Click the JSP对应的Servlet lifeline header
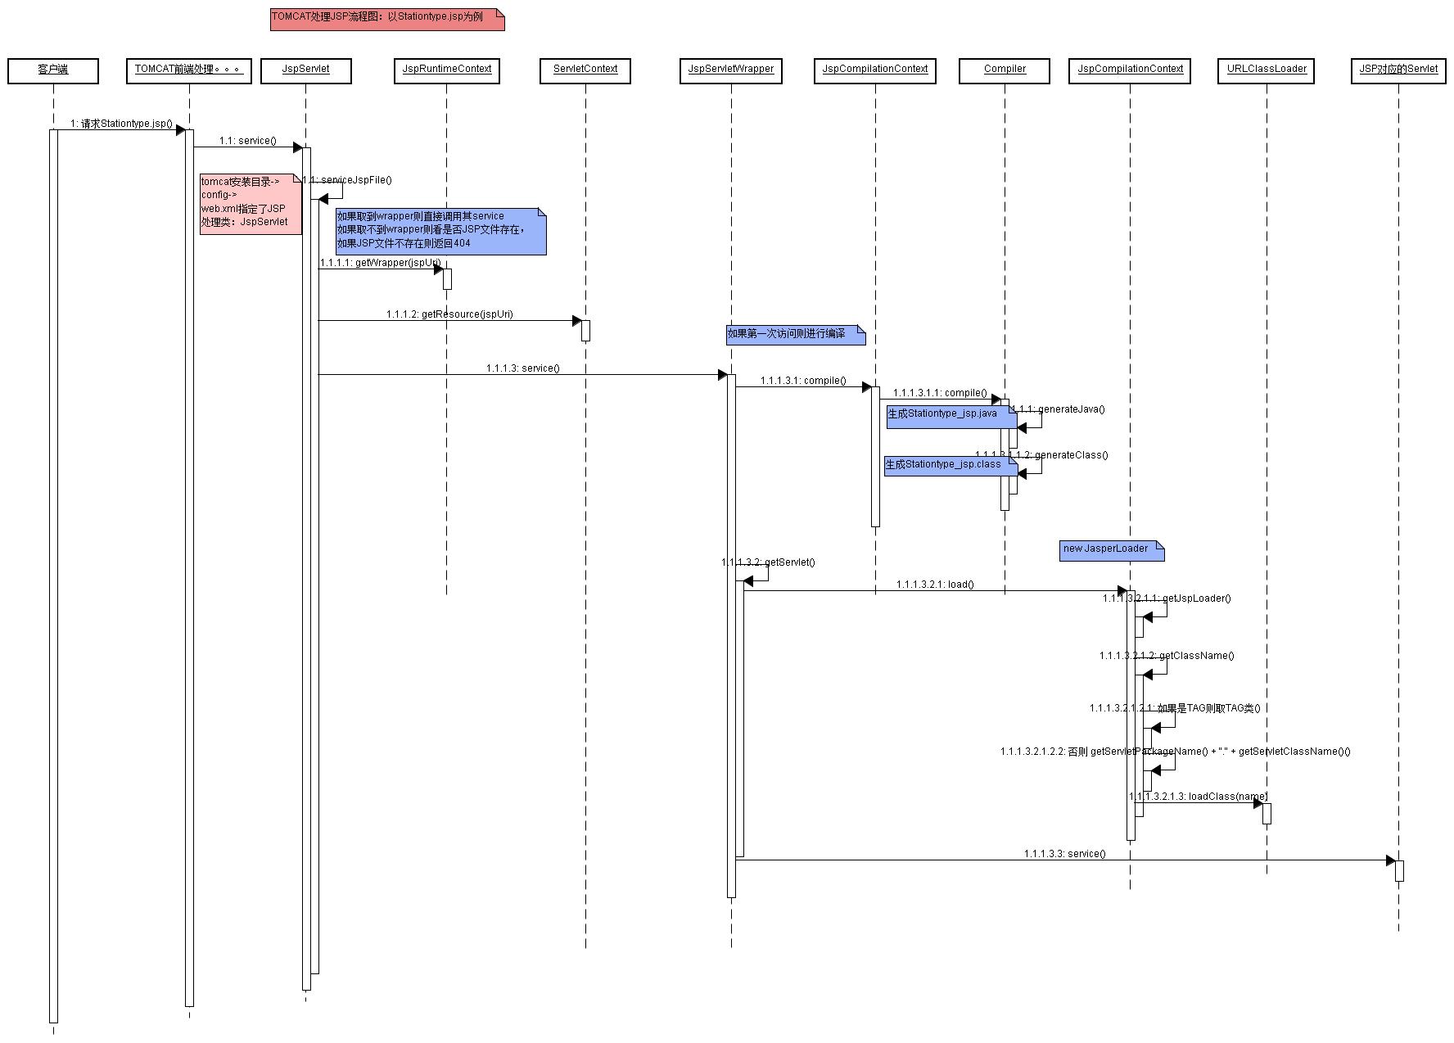This screenshot has width=1454, height=1043. 1398,71
